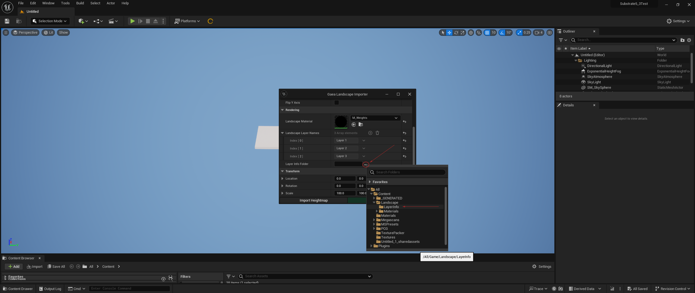
Task: Click Add button in Content Browser
Action: click(x=14, y=267)
